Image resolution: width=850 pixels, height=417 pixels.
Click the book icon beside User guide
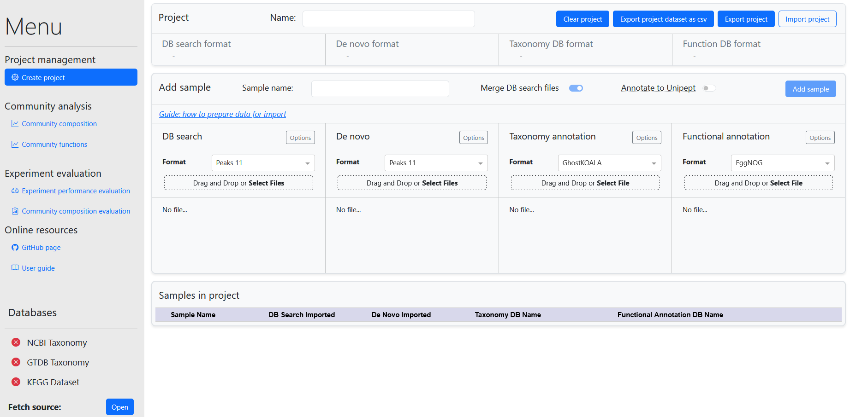point(15,268)
